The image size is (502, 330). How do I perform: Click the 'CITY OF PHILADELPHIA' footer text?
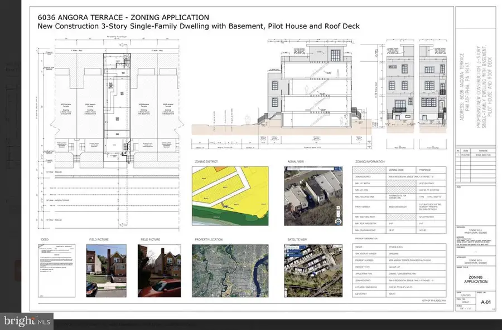[x=434, y=301]
